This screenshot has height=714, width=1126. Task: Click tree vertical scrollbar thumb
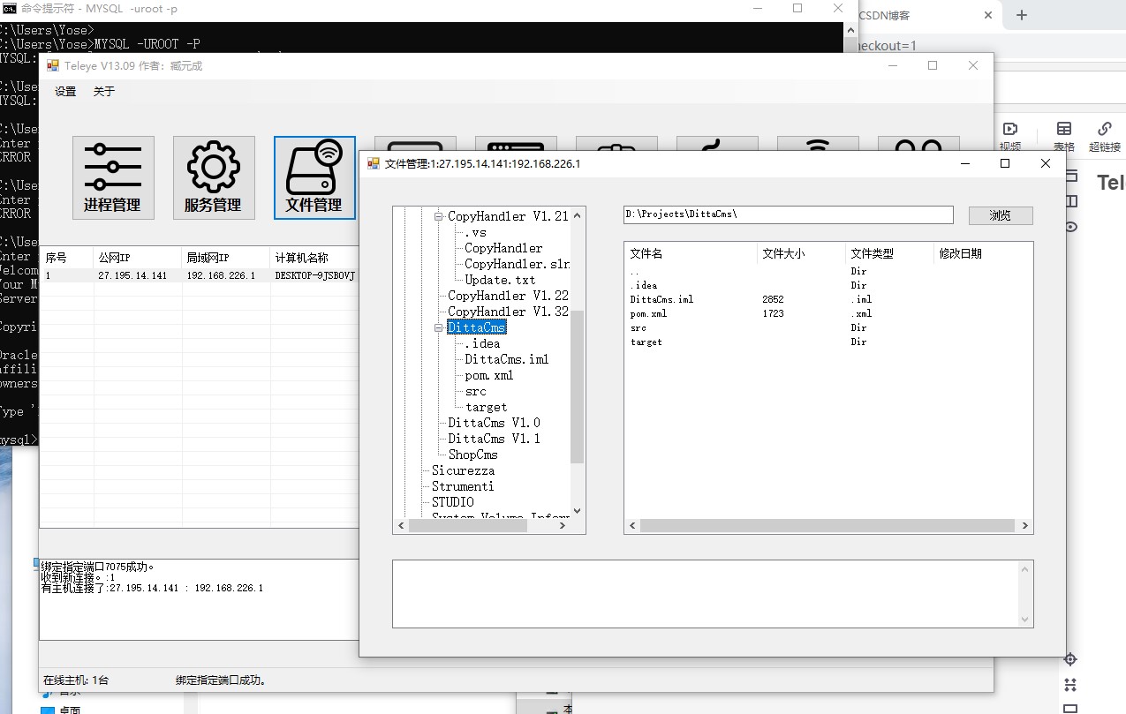578,387
